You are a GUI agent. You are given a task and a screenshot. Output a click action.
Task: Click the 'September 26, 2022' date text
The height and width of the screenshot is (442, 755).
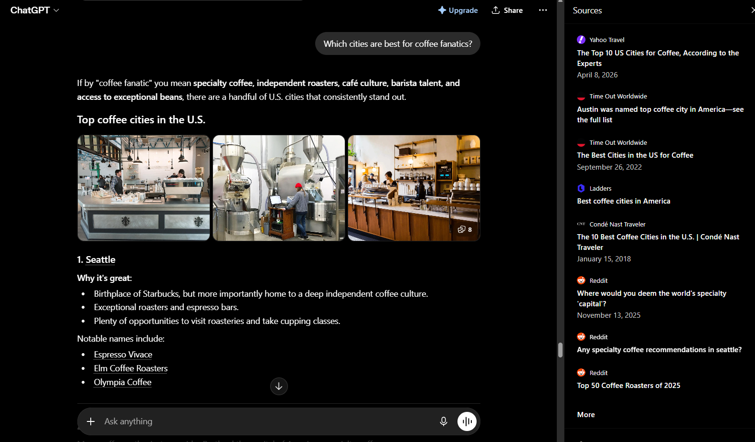click(x=609, y=167)
